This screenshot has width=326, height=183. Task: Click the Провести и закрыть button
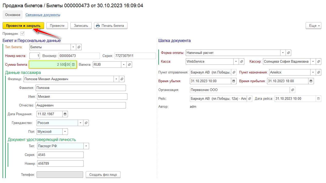23,26
